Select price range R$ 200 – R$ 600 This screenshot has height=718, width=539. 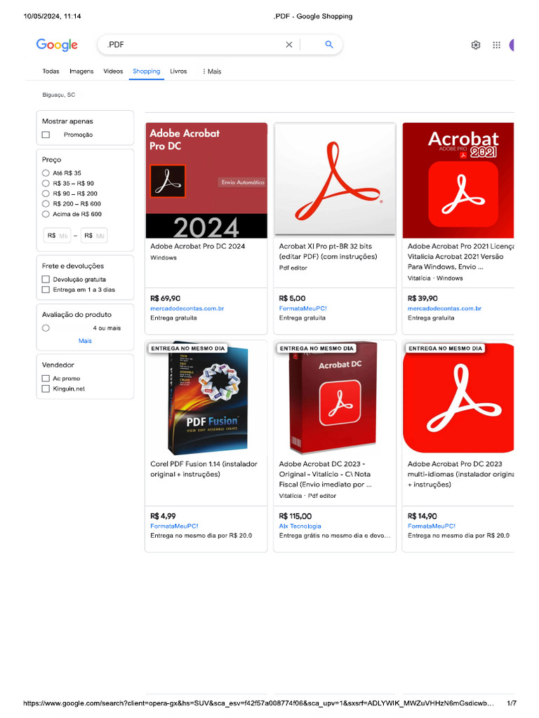pyautogui.click(x=46, y=204)
